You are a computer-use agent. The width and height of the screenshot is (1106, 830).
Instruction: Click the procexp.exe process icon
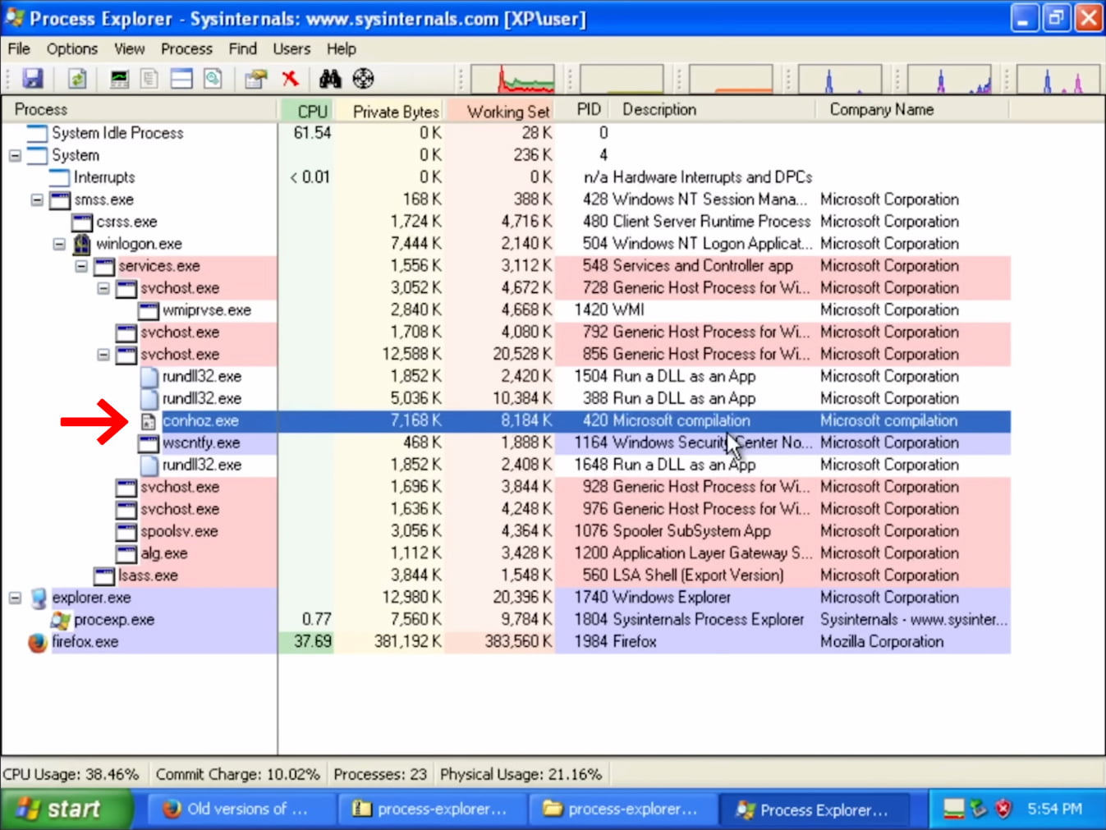click(x=60, y=620)
